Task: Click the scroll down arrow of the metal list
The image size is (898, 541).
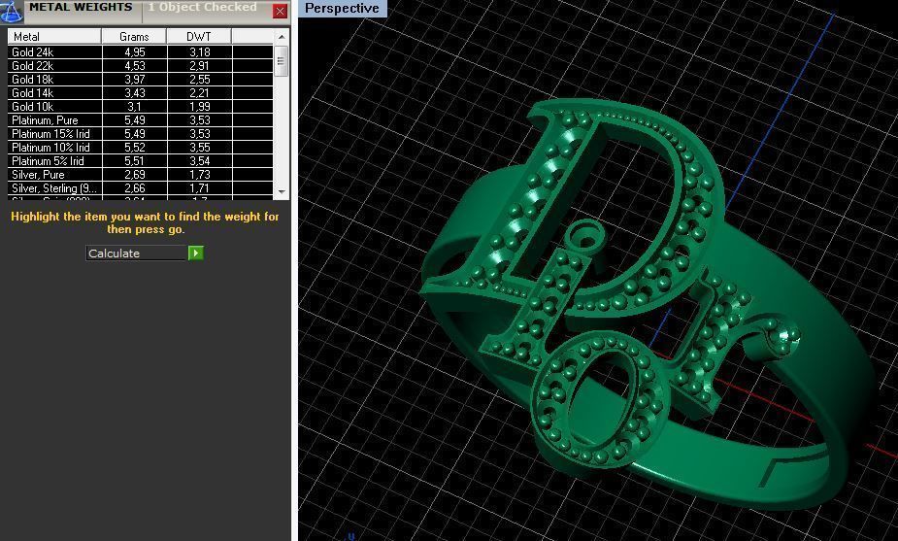Action: [282, 191]
